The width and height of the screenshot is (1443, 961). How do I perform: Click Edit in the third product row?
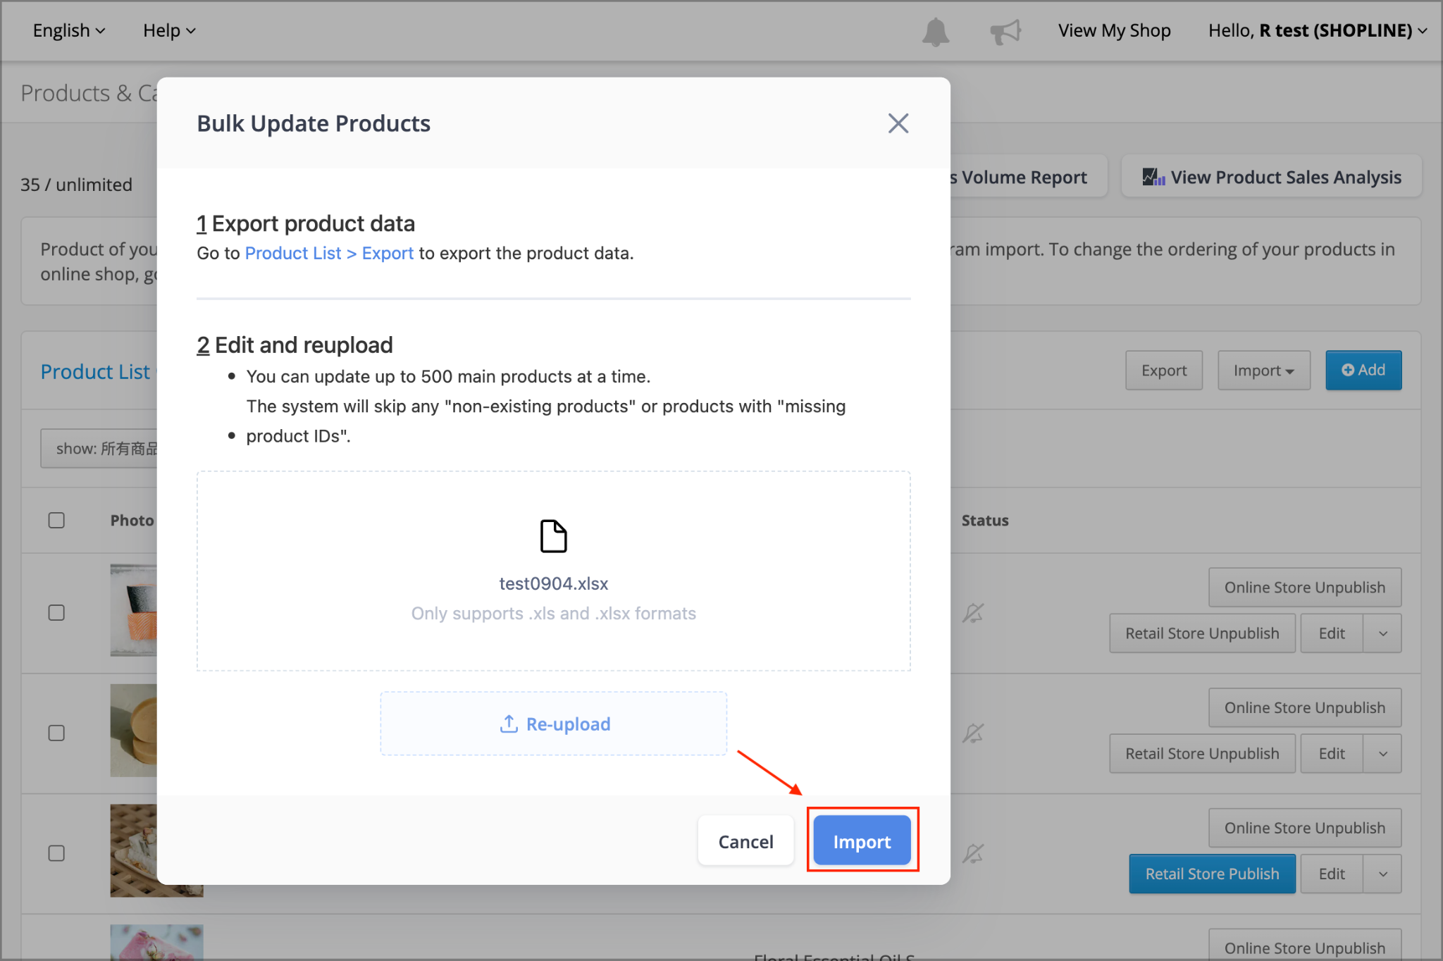(1332, 874)
